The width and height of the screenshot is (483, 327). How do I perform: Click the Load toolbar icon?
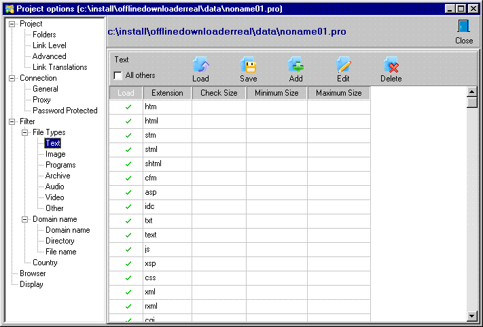(x=200, y=65)
